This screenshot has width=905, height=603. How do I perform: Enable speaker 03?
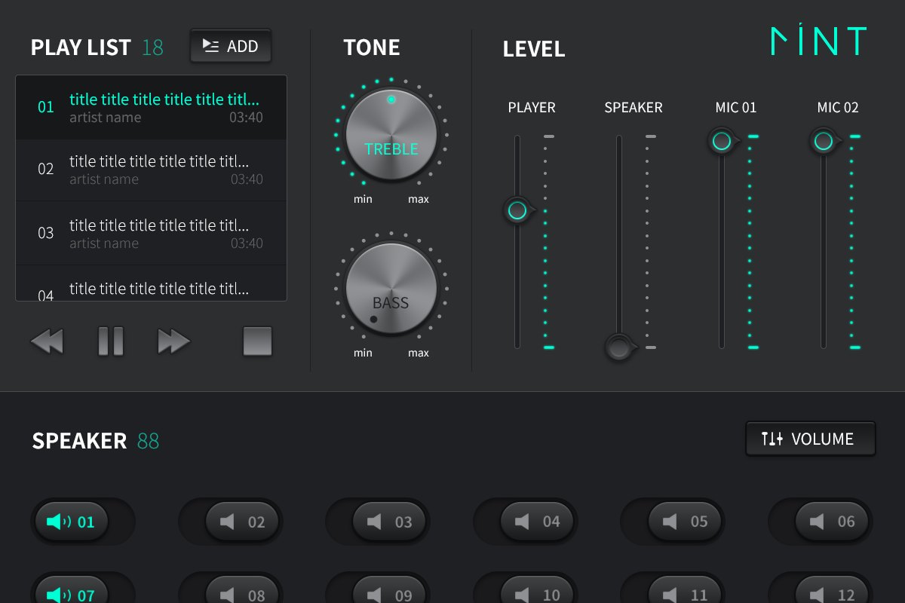pyautogui.click(x=378, y=522)
